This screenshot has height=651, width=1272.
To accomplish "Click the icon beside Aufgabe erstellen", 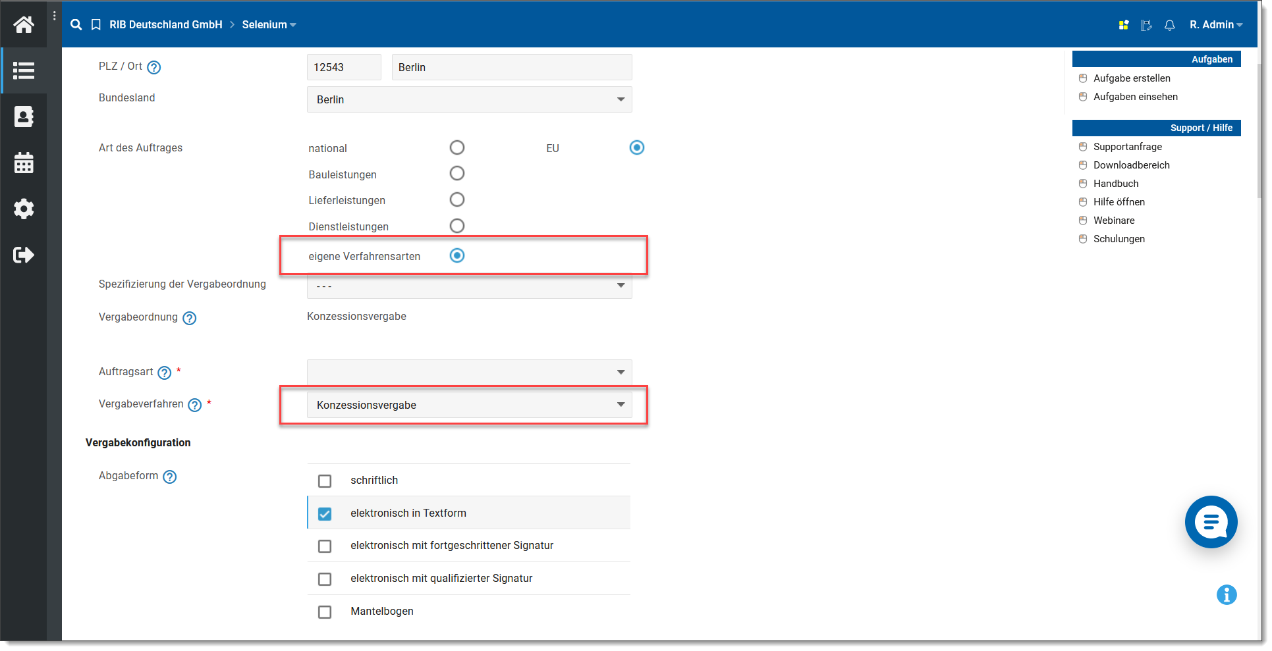I will point(1083,78).
